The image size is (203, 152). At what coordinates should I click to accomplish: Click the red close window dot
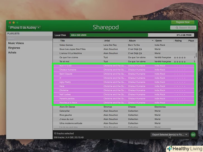point(9,22)
